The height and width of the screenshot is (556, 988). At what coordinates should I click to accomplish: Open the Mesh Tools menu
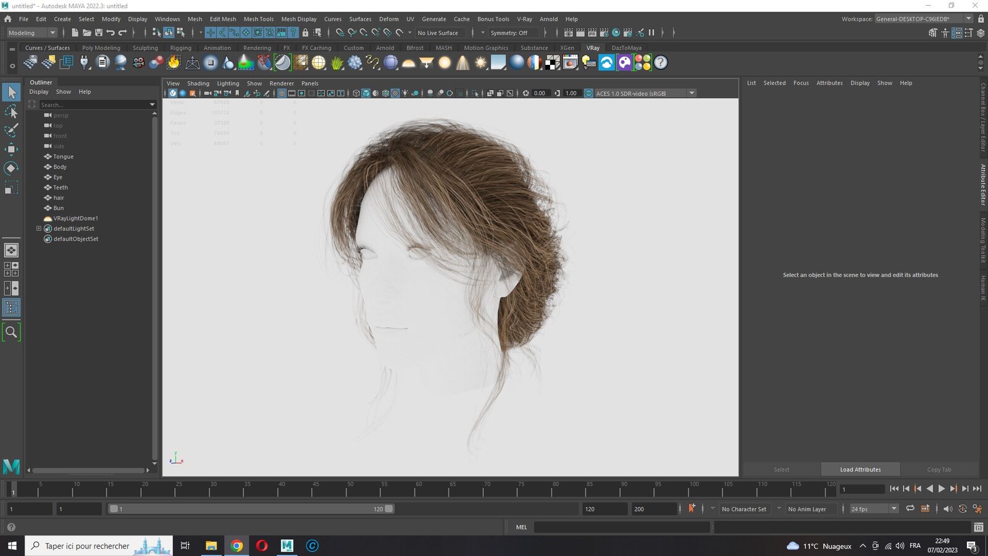coord(258,19)
